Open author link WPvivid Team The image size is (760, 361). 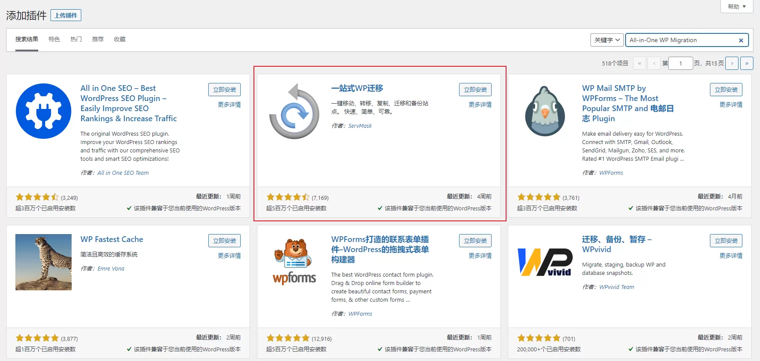pos(617,287)
